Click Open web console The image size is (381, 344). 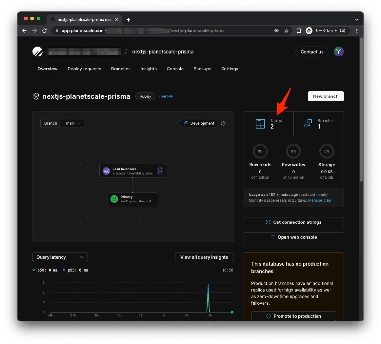(x=294, y=237)
